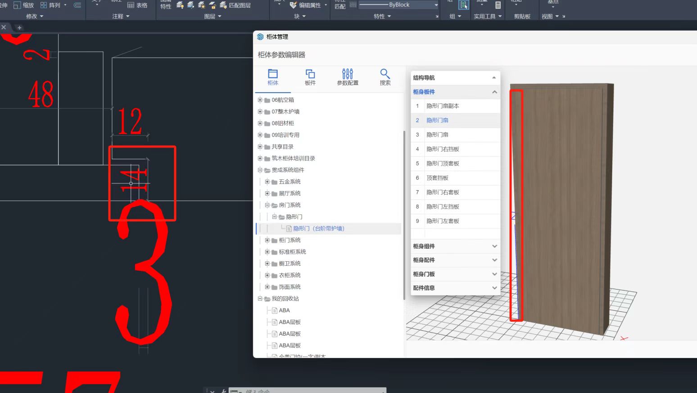Viewport: 697px width, 393px height.
Task: Open the 图层 panel menu
Action: [x=213, y=16]
